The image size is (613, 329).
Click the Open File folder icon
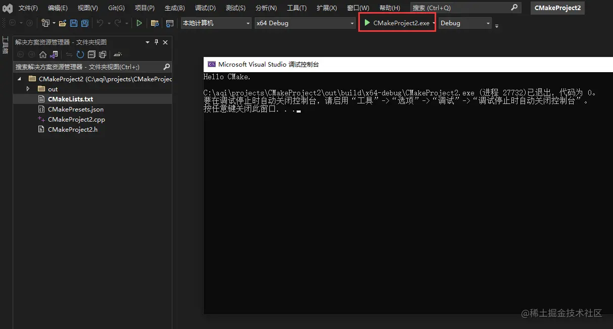coord(63,23)
